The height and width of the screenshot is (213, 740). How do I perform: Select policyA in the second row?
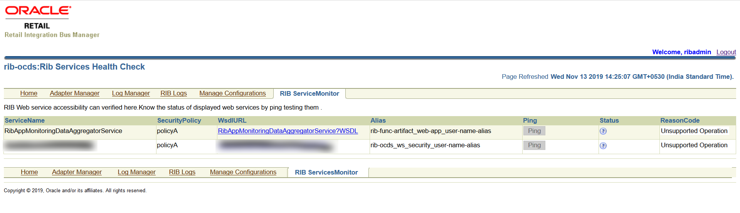pyautogui.click(x=167, y=145)
